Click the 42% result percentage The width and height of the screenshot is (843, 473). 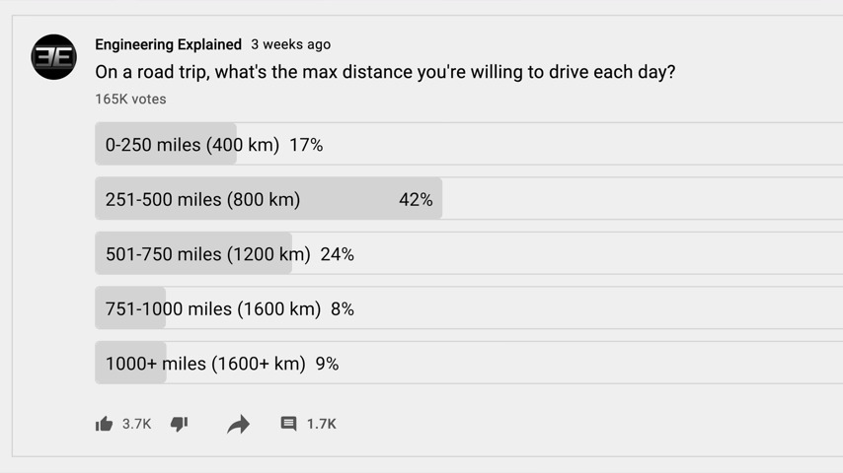click(416, 200)
